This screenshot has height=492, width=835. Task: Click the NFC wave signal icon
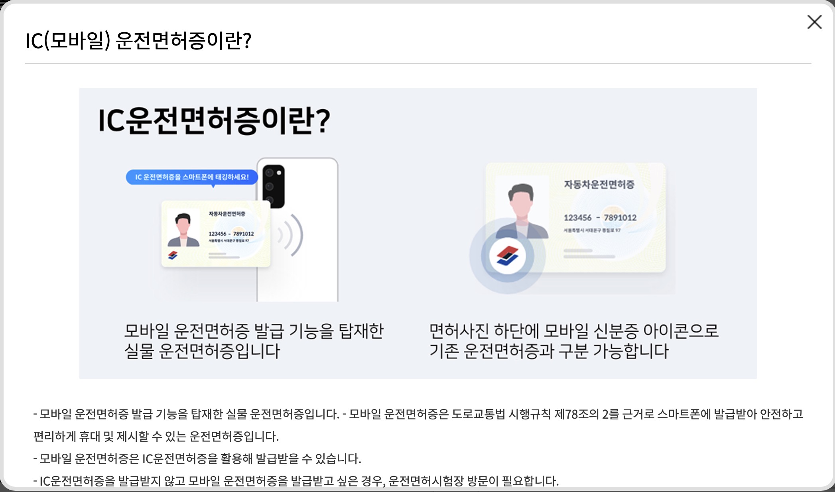click(x=290, y=235)
